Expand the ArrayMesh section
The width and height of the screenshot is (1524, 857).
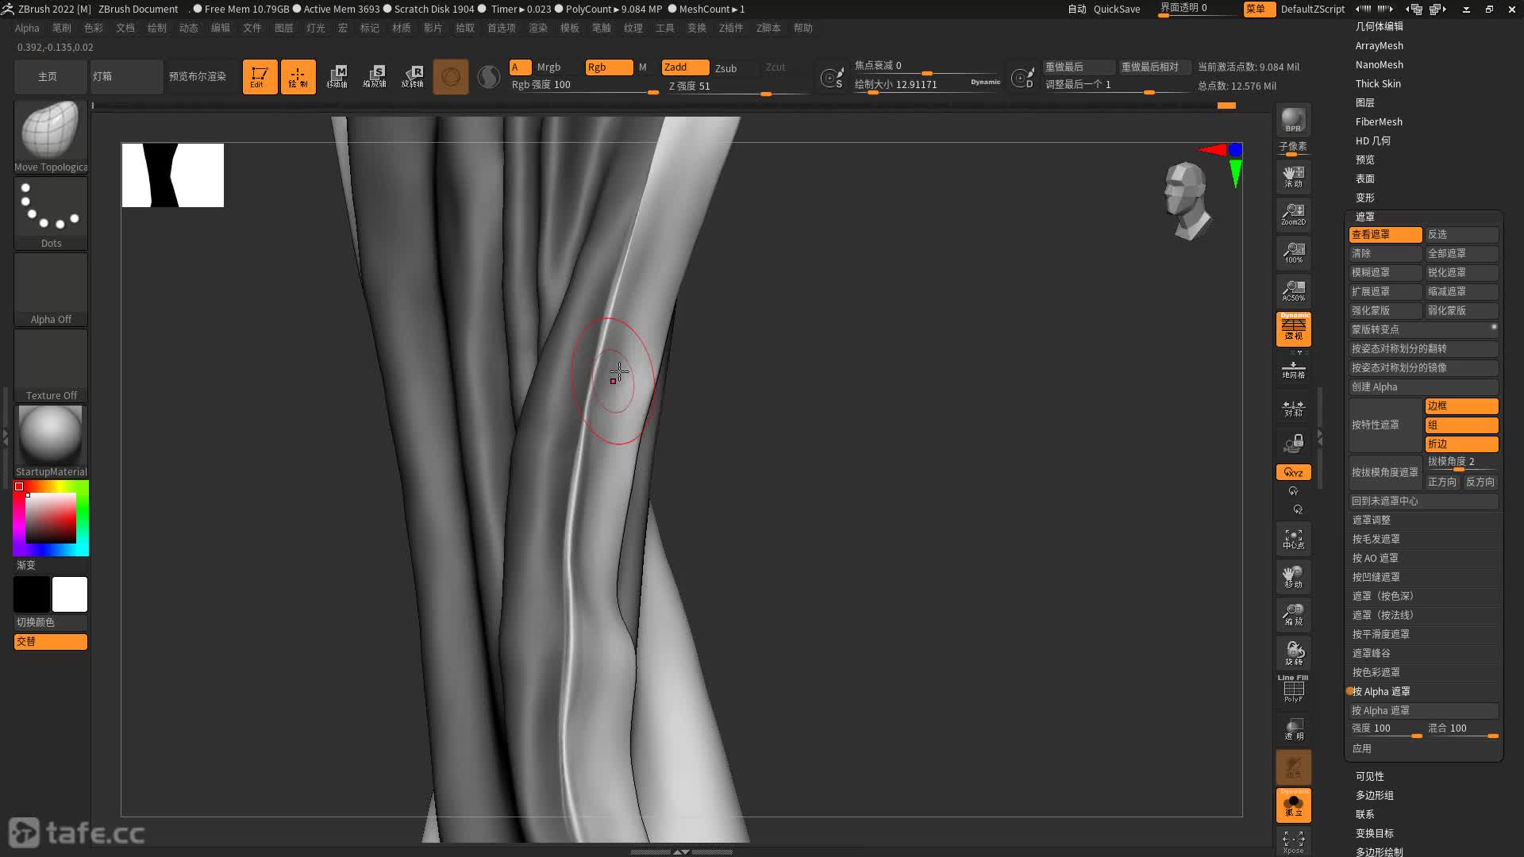pos(1379,45)
